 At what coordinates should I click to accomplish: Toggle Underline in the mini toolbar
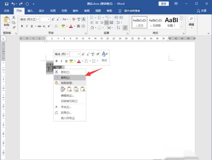[66, 61]
